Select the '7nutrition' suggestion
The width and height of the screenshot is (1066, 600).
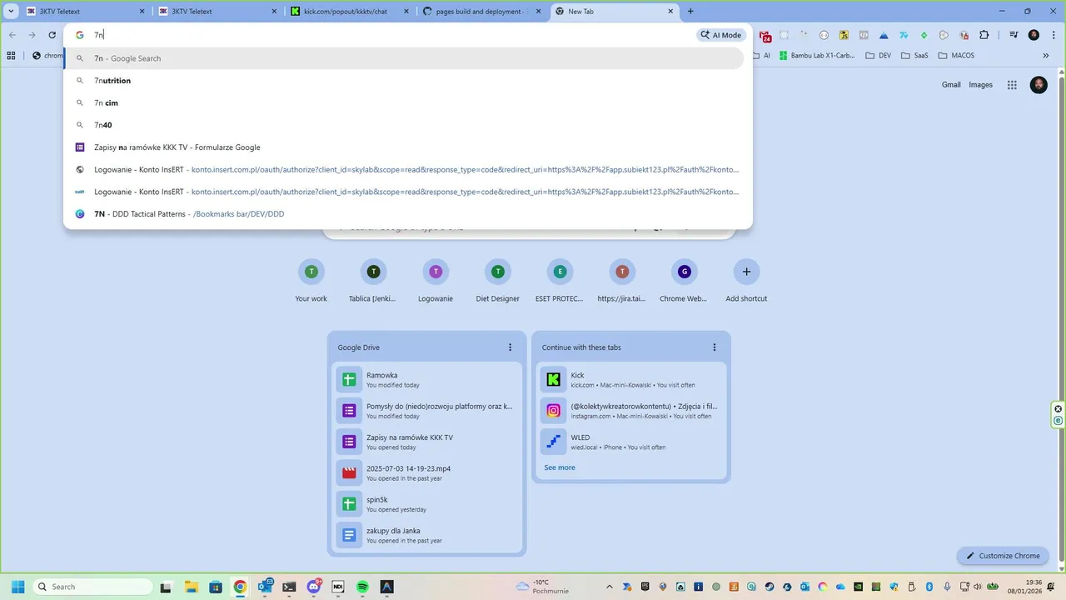pos(404,81)
